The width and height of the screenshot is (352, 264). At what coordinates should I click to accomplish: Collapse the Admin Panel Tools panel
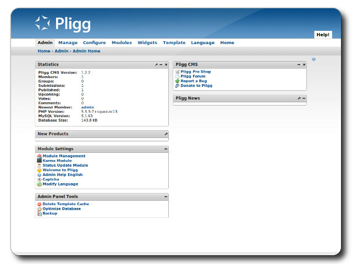point(166,197)
